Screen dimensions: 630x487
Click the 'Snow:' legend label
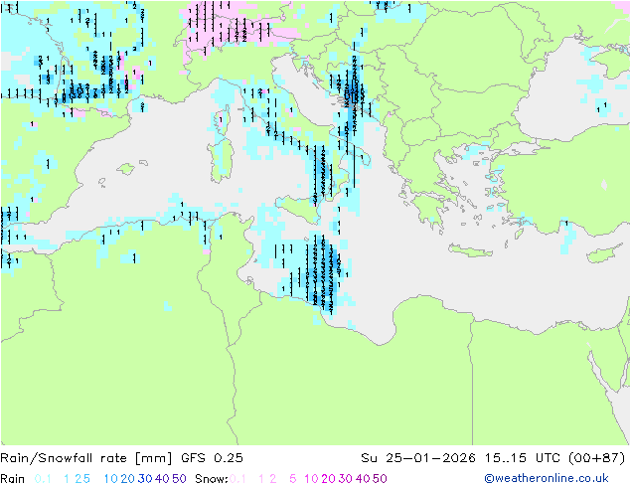[212, 479]
